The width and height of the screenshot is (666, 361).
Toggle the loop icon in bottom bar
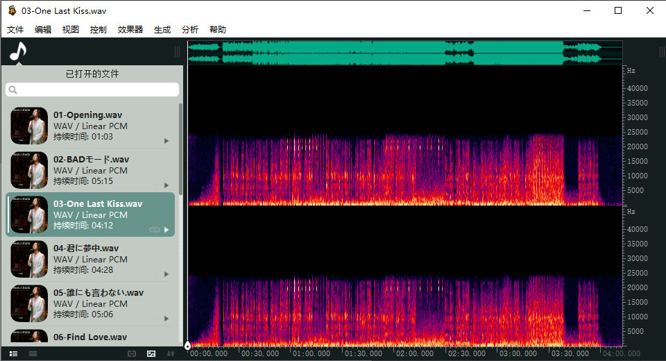[132, 354]
